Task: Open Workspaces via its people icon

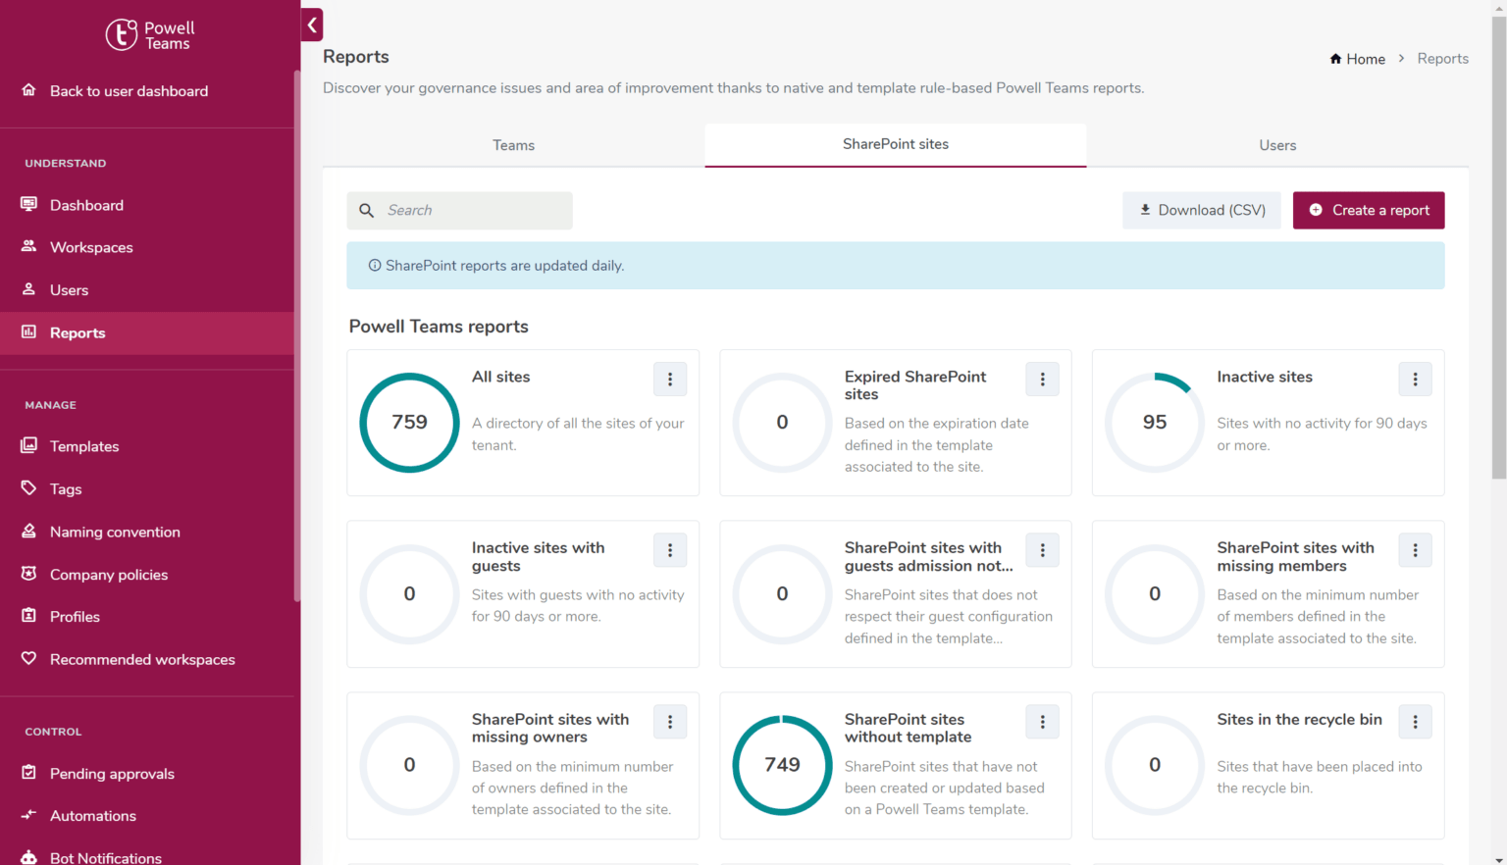Action: [x=28, y=246]
